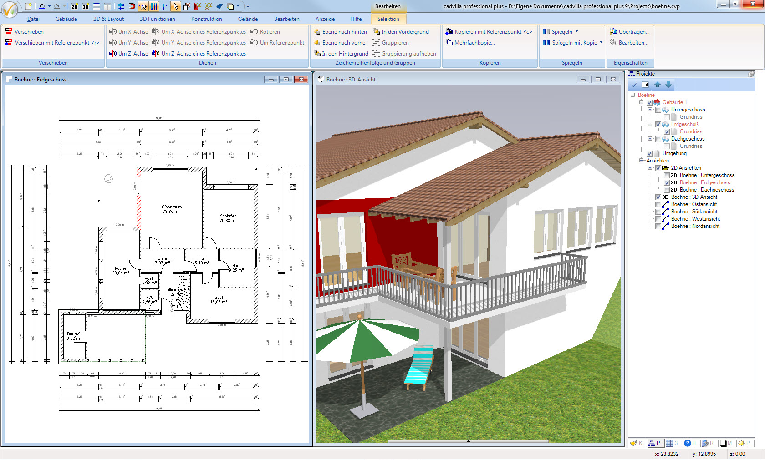
Task: Select the Projekte tab at the panel bottom
Action: tap(655, 443)
